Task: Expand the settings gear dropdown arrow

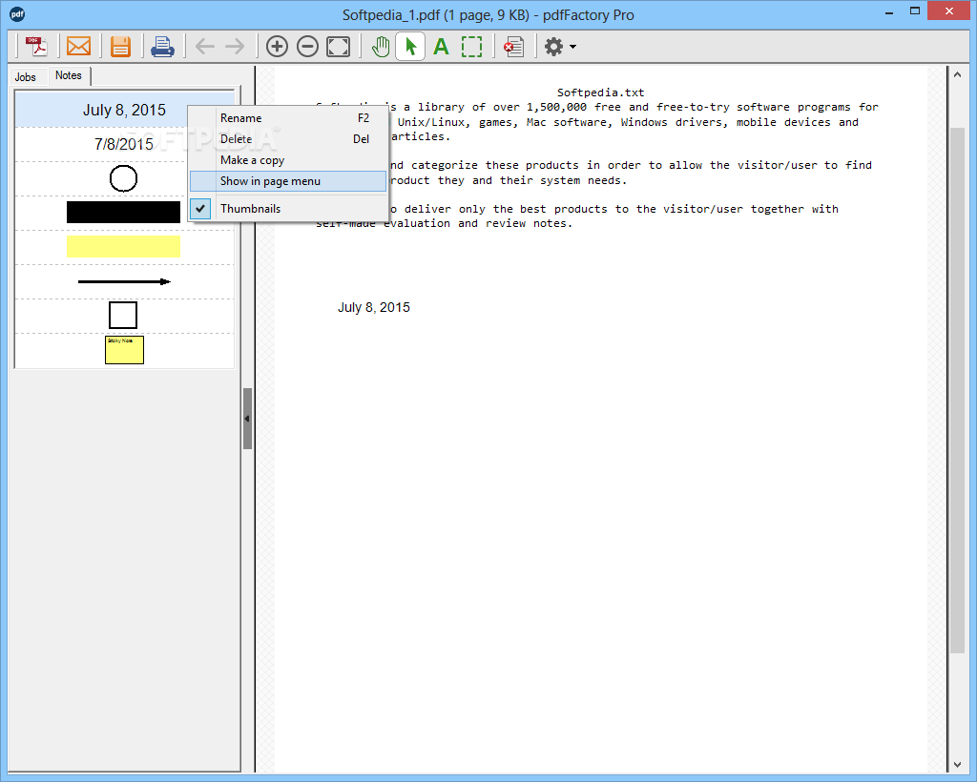Action: [573, 47]
